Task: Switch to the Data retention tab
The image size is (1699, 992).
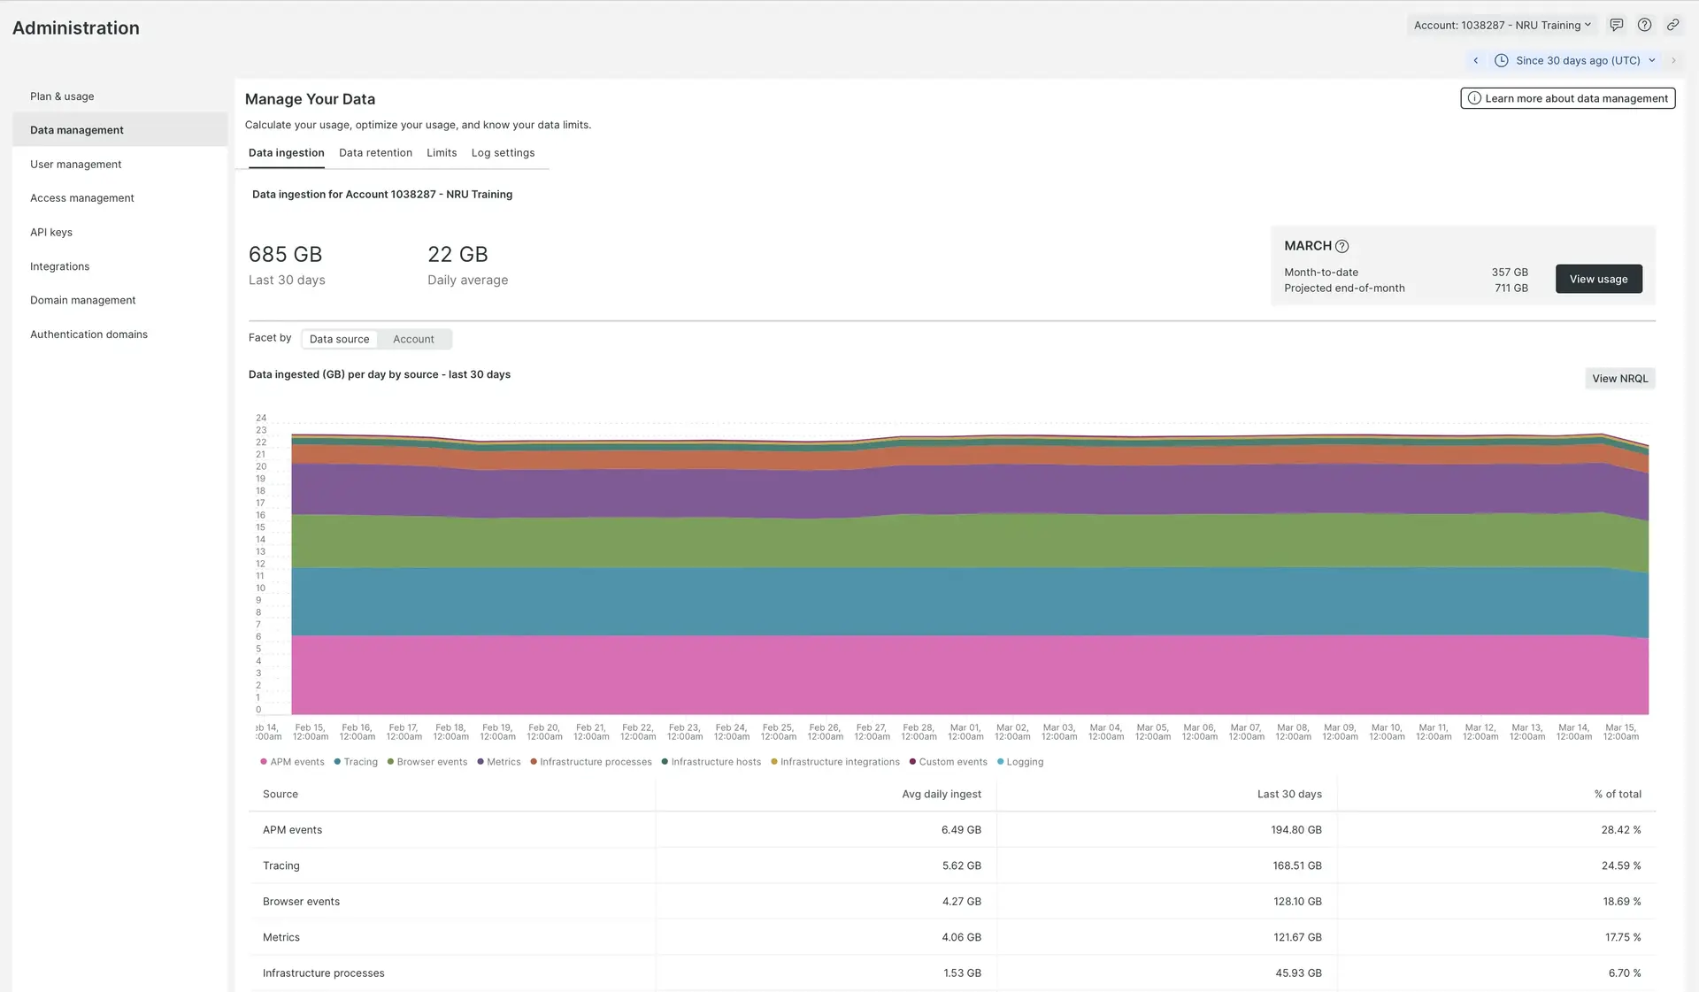Action: tap(375, 152)
